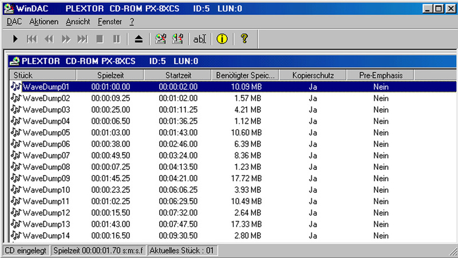The width and height of the screenshot is (458, 258).
Task: Click the Spielzeit 00:00:01.70 status field
Action: coord(98,251)
